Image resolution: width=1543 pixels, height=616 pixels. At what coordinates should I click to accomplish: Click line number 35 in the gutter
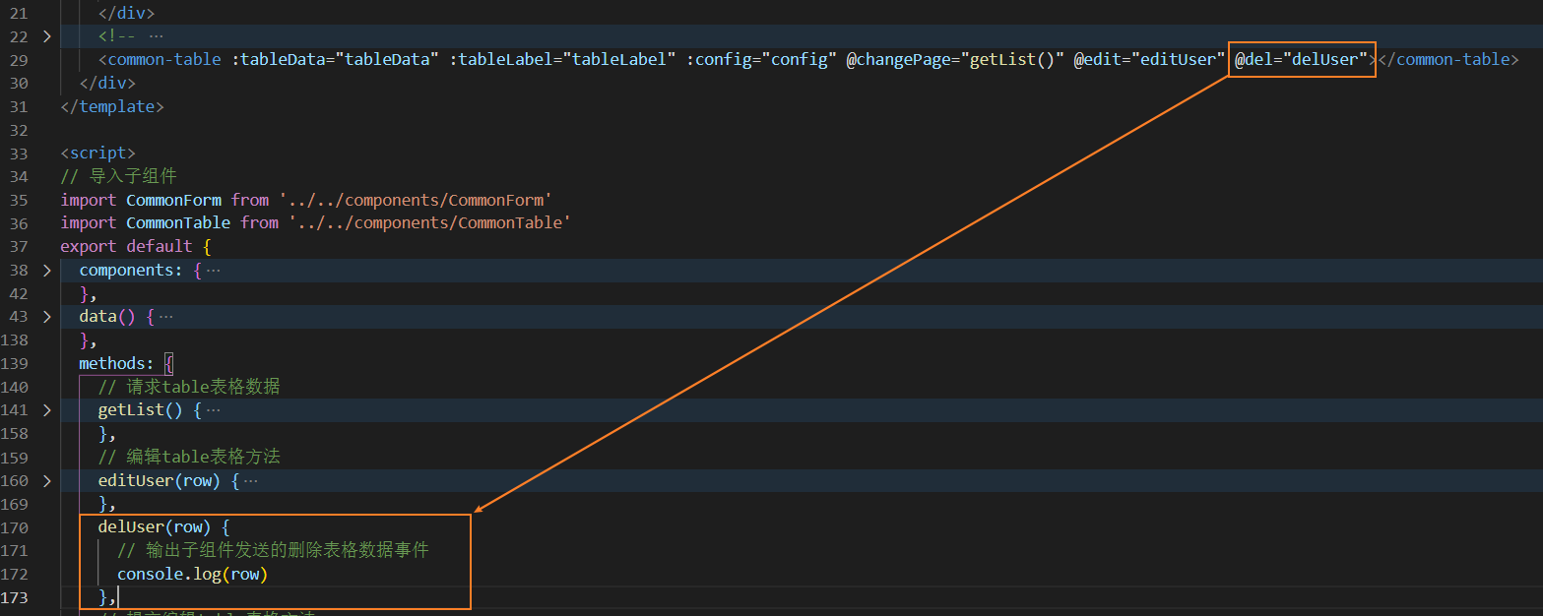(20, 200)
